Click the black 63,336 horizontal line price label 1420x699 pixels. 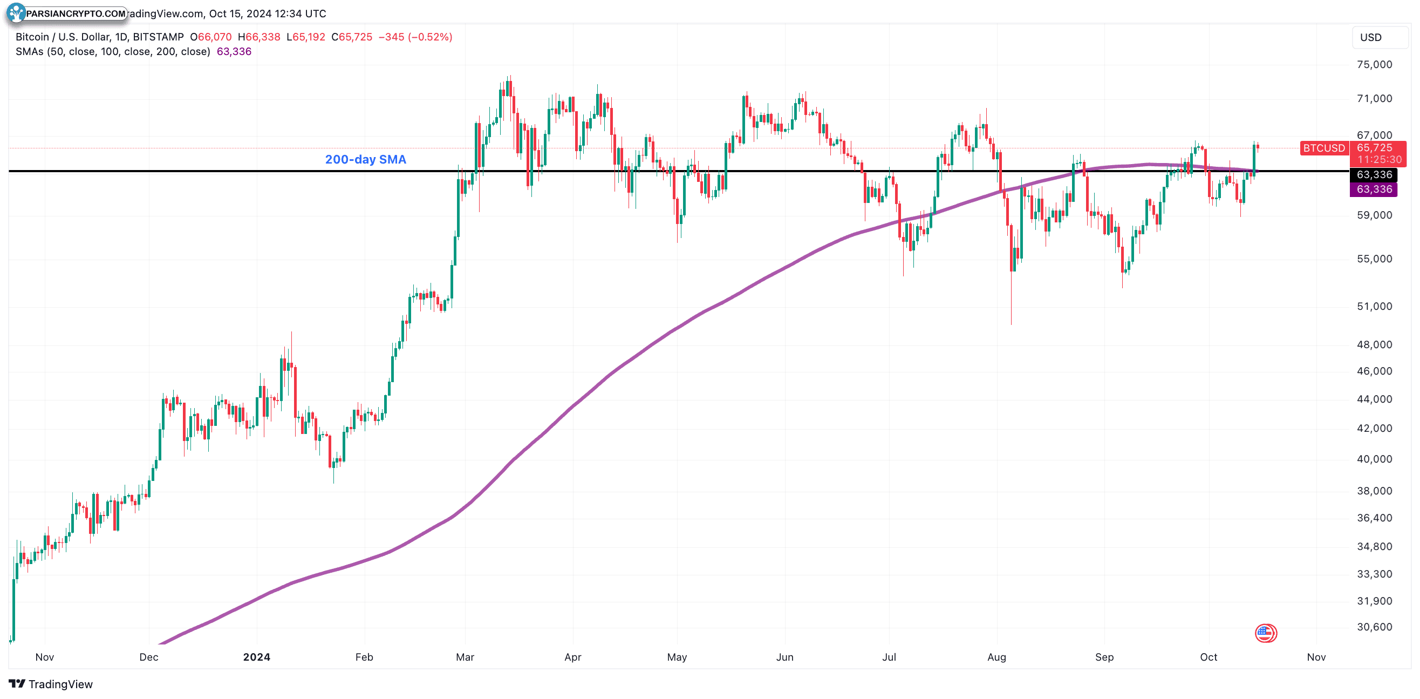point(1374,174)
